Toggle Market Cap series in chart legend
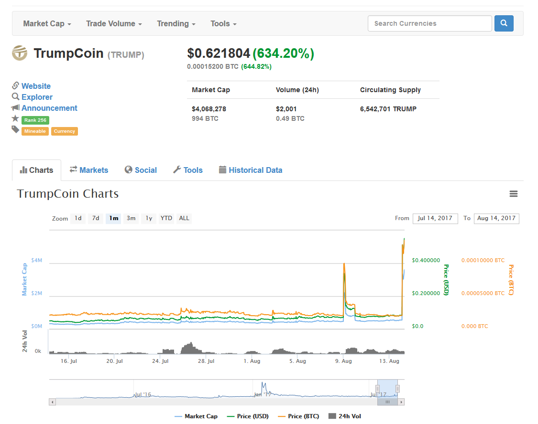 (196, 416)
